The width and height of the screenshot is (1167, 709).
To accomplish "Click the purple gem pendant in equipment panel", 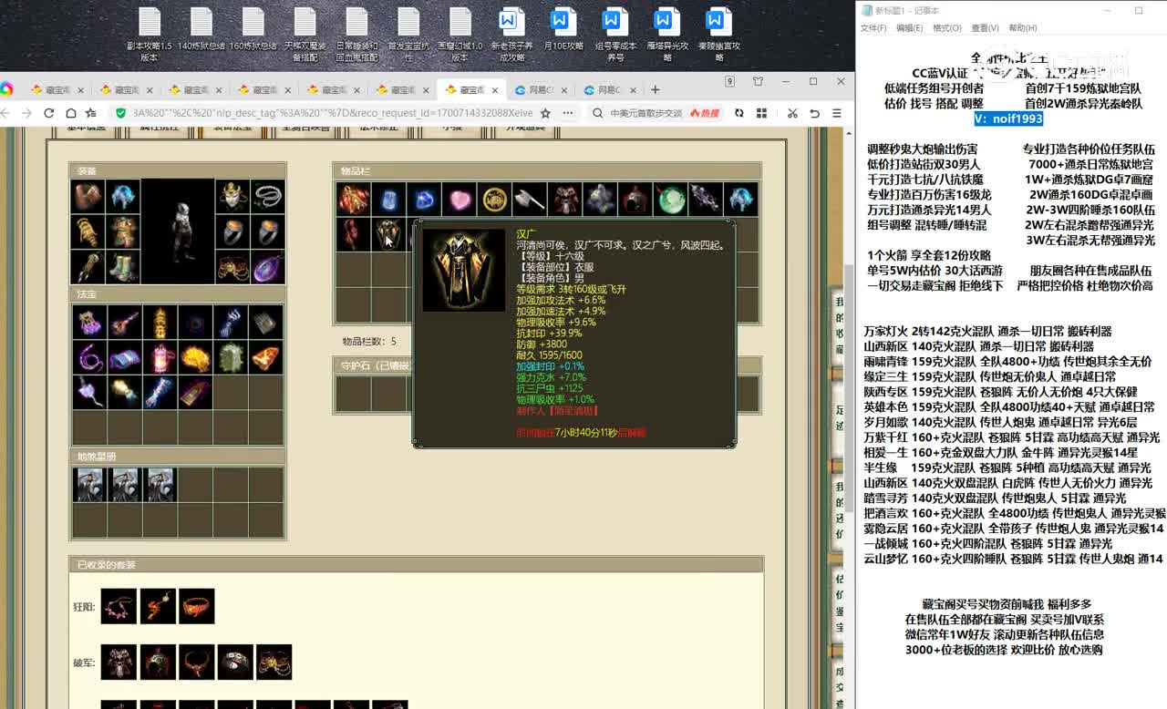I will (267, 267).
